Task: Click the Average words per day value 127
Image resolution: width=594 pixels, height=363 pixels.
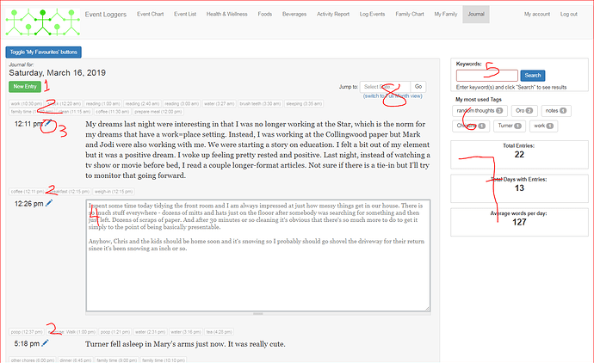Action: click(x=519, y=222)
